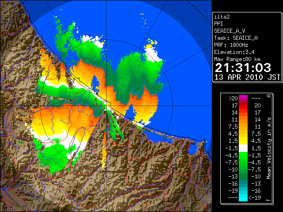
Task: Click the "<-19" legend label
Action: coord(255,197)
